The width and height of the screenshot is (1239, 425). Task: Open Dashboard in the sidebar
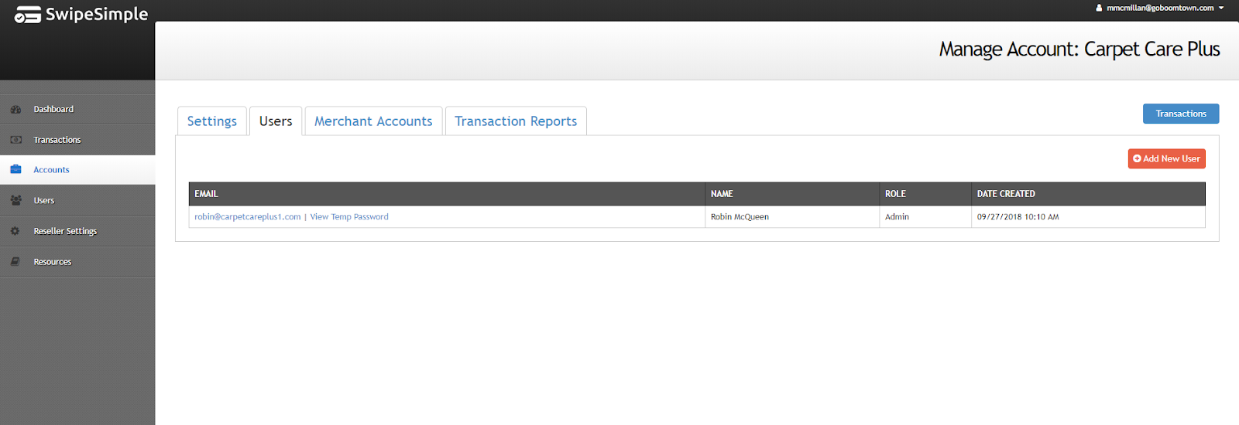point(77,110)
